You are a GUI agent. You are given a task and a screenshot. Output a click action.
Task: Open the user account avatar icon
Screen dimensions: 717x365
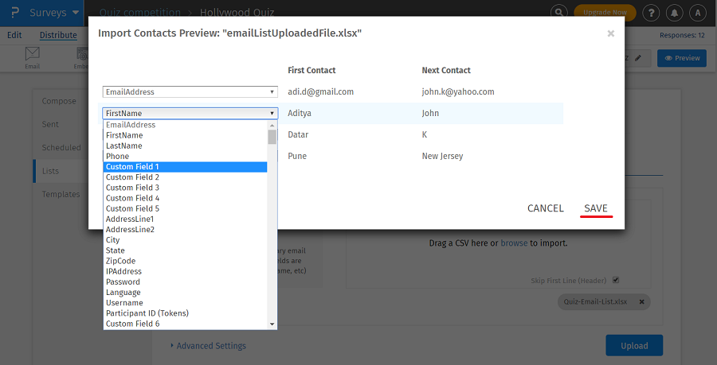coord(698,13)
